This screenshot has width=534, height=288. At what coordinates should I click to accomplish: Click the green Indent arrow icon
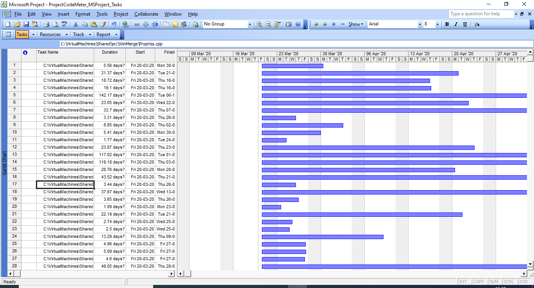point(324,24)
